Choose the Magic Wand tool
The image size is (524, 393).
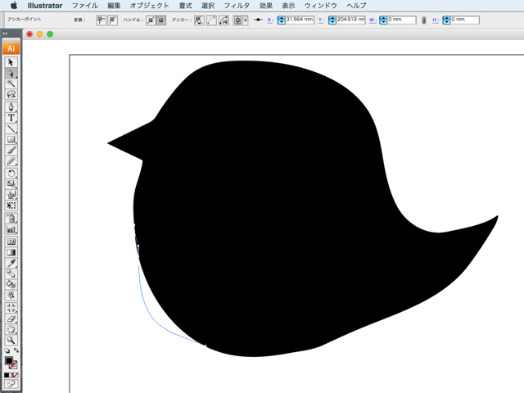tap(11, 84)
